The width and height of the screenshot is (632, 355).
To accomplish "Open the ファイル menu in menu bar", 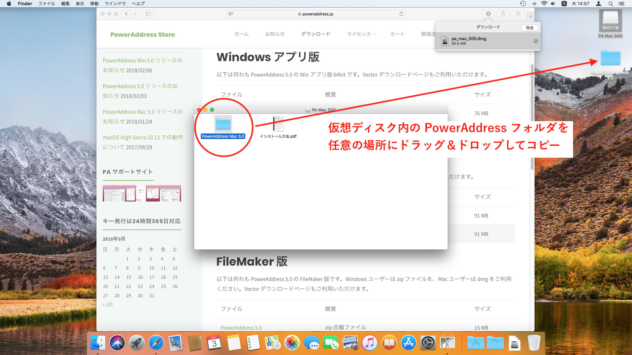I will 46,4.
